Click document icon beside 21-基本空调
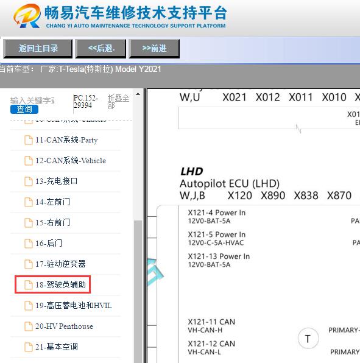 pyautogui.click(x=29, y=347)
